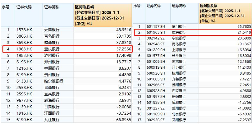Select 上海银行 name cell
252x124 pixels.
[x=179, y=50]
